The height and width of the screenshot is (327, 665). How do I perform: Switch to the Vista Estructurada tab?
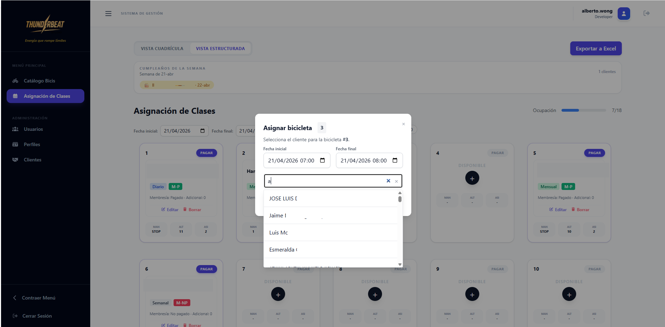(220, 49)
